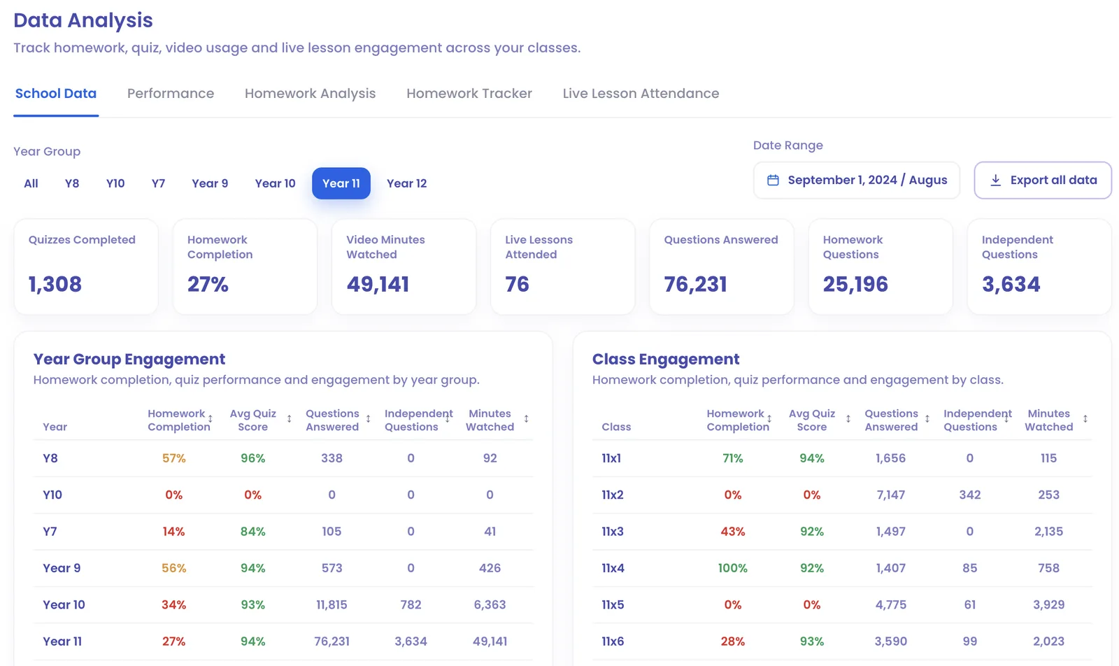Viewport: 1119px width, 666px height.
Task: Click class 11x2 in Class Engagement
Action: click(x=613, y=495)
